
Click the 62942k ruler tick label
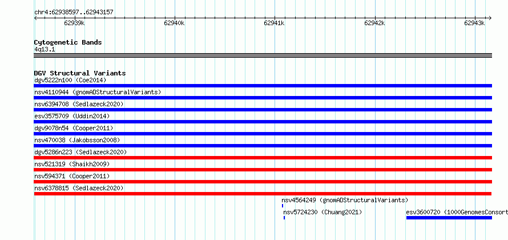click(374, 23)
